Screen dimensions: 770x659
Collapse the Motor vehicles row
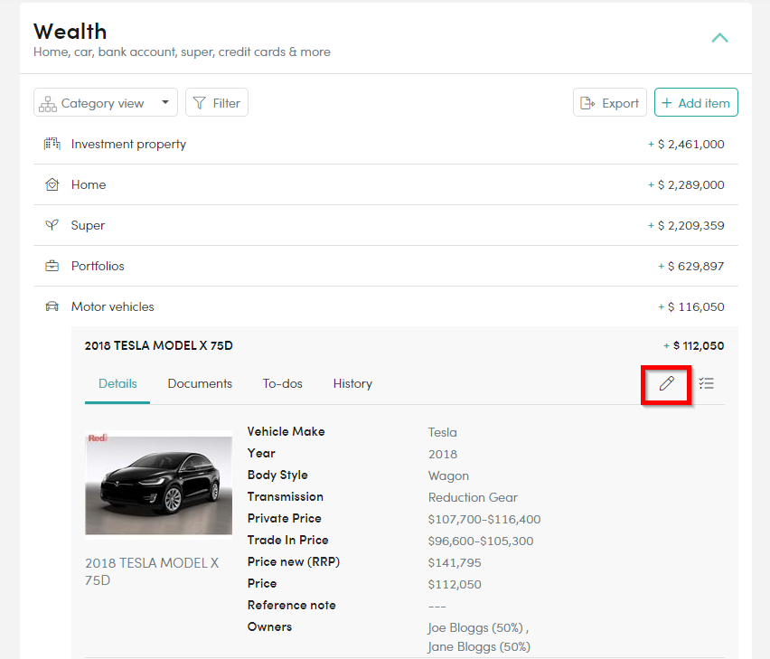(386, 307)
